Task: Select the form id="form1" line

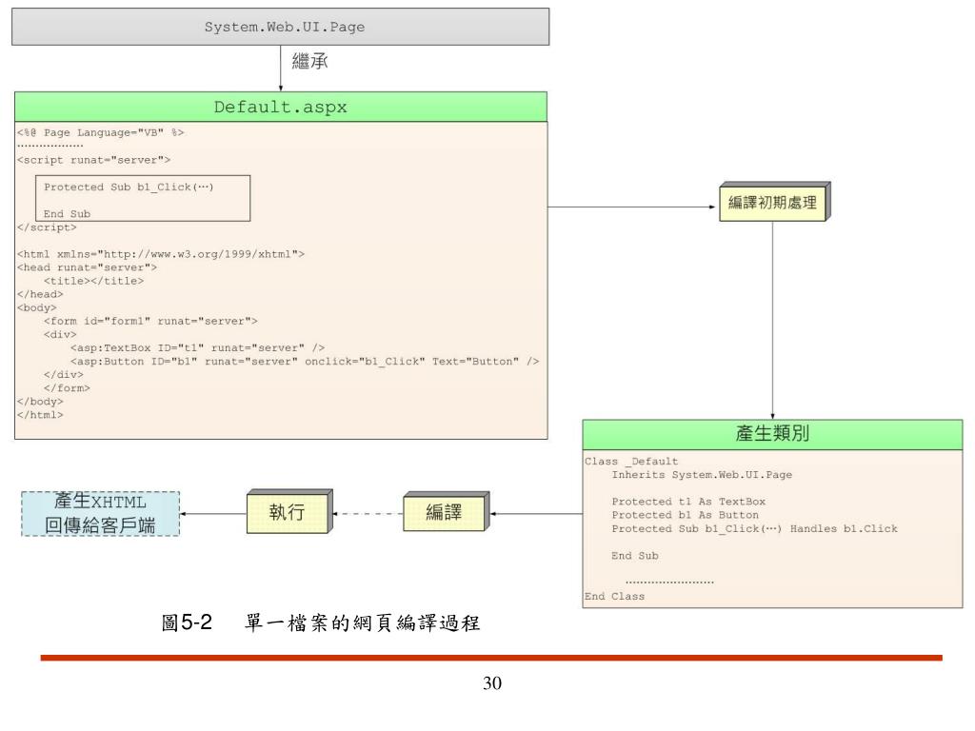Action: pos(150,322)
